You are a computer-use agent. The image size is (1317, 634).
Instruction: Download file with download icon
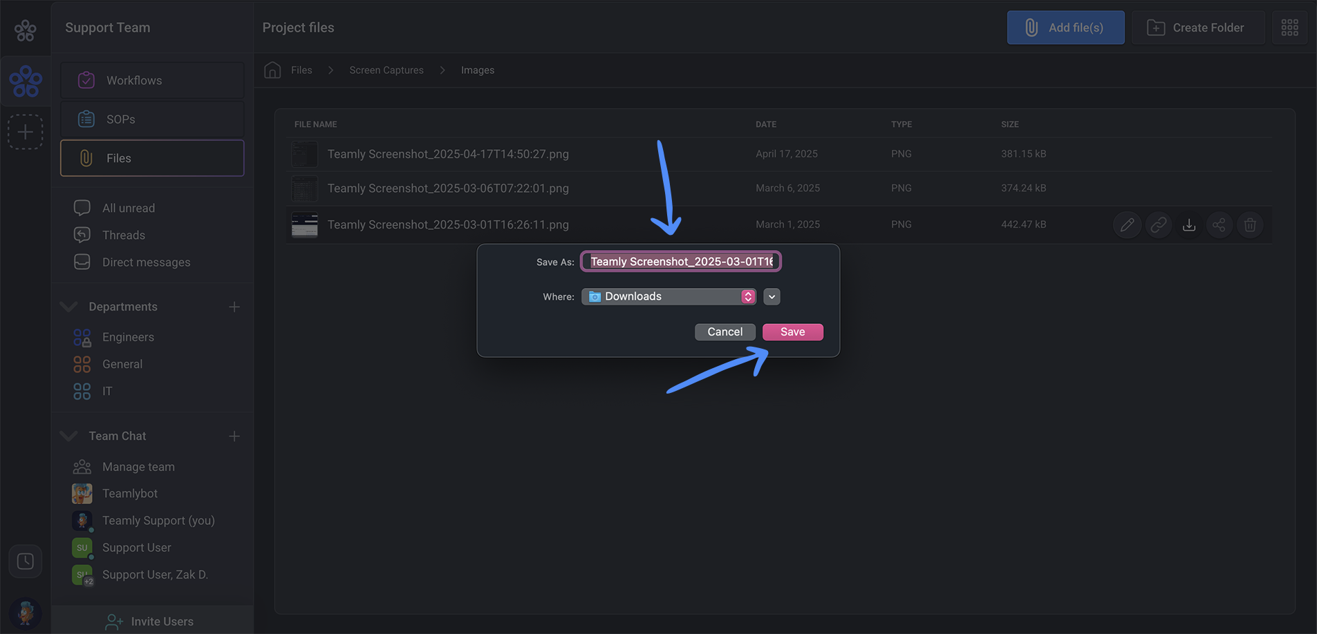(x=1189, y=224)
